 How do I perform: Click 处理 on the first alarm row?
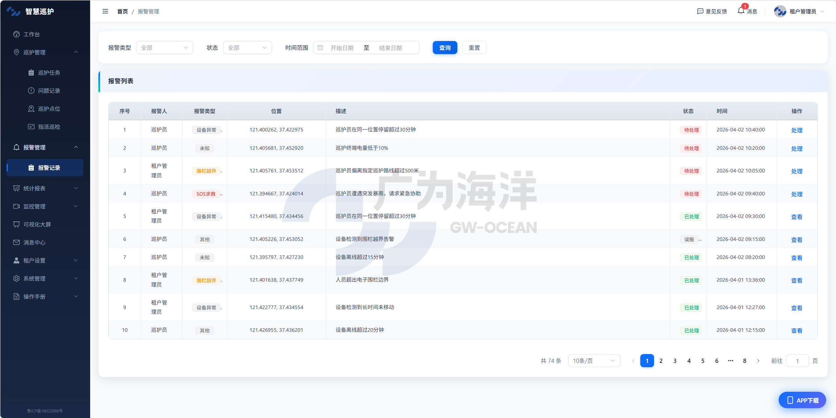797,130
